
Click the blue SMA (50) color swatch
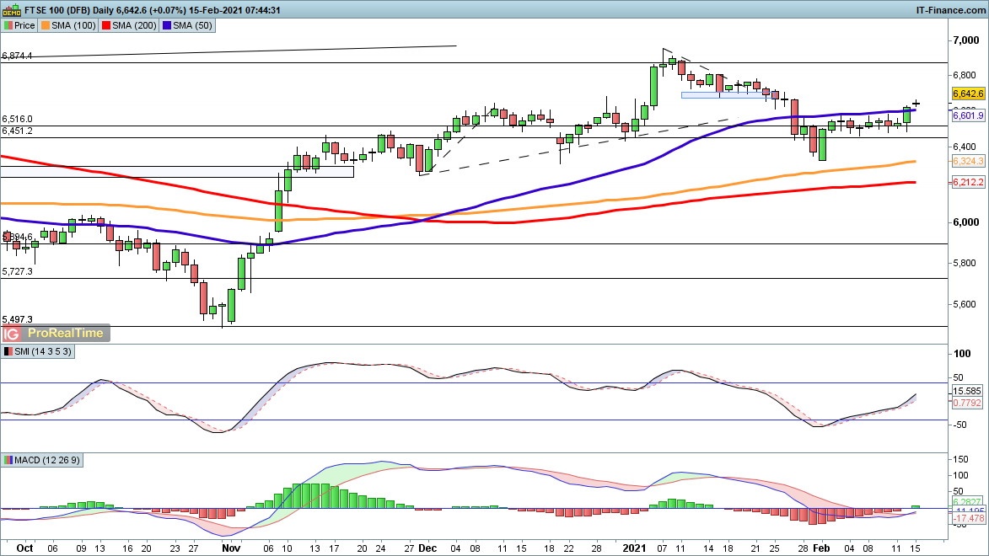(166, 26)
